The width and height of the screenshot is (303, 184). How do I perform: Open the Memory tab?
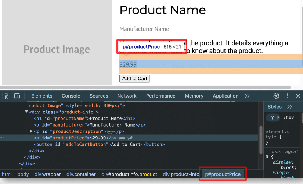point(194,96)
